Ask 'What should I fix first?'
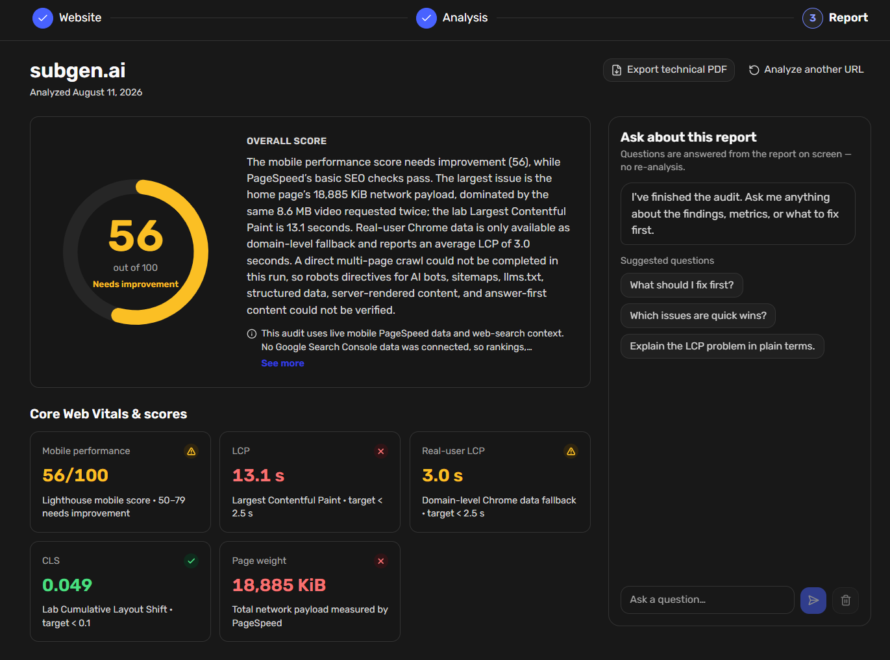Viewport: 890px width, 660px height. [682, 285]
